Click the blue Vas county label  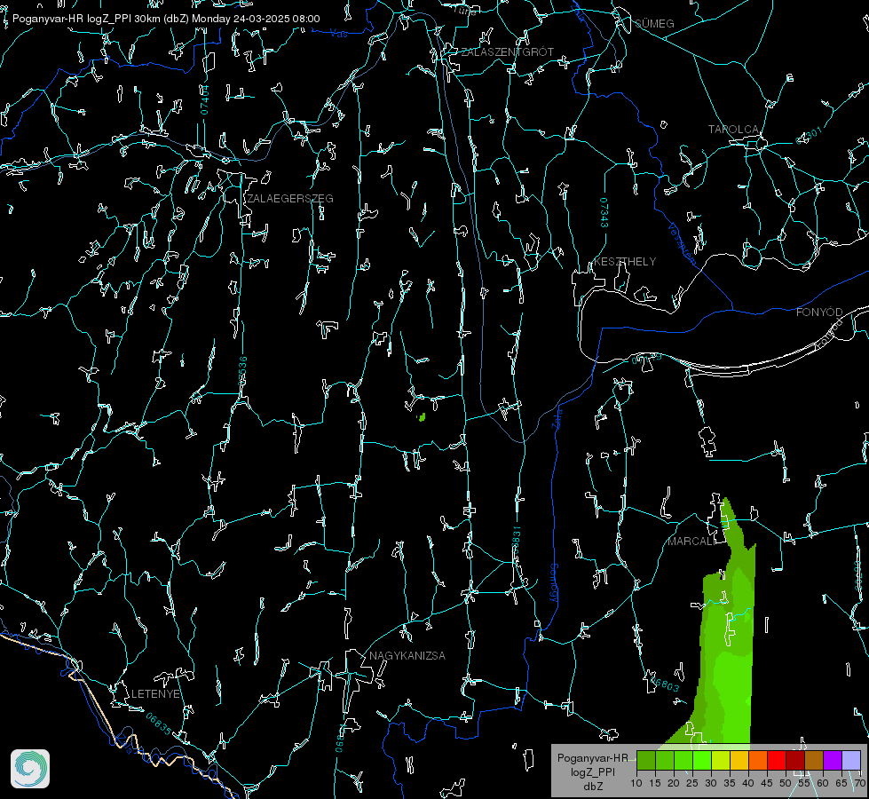tap(338, 34)
